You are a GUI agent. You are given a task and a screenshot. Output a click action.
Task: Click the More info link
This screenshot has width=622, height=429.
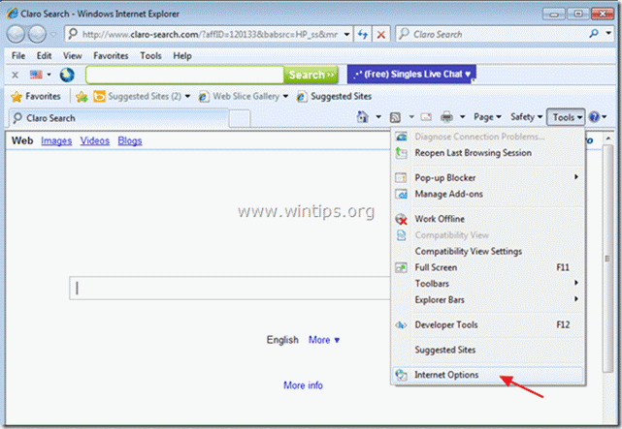click(x=303, y=385)
